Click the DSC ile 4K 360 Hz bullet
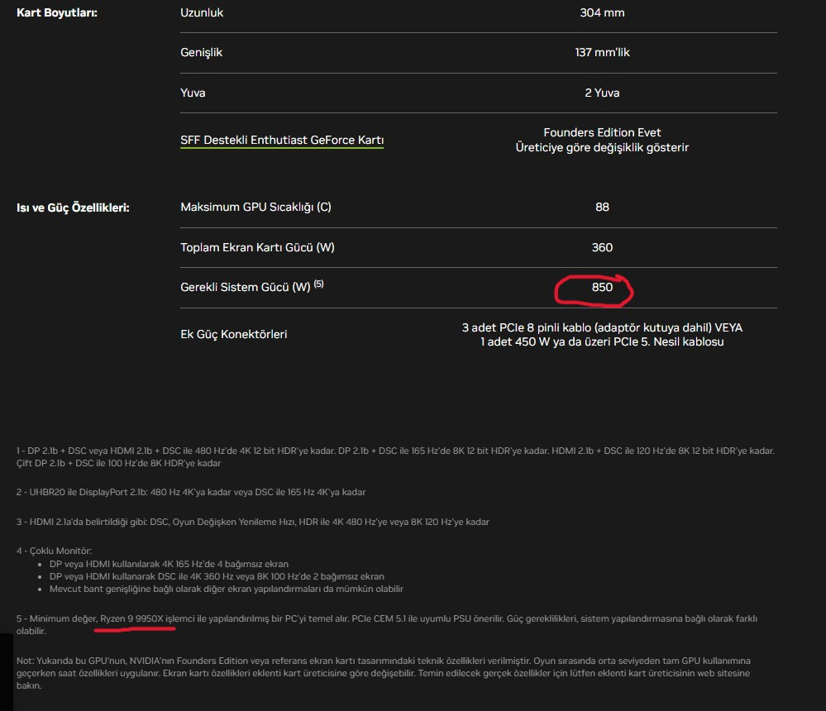 pyautogui.click(x=217, y=577)
